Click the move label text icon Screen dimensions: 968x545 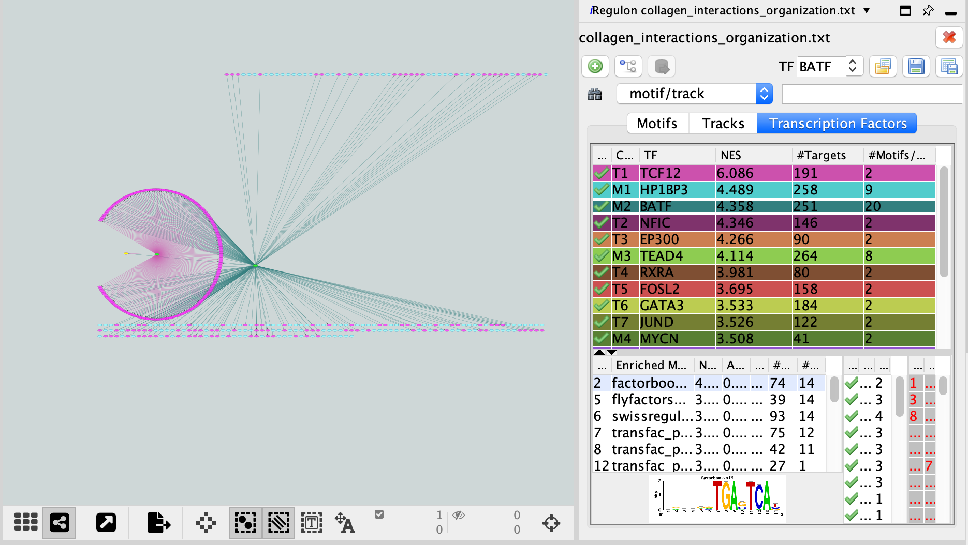345,522
